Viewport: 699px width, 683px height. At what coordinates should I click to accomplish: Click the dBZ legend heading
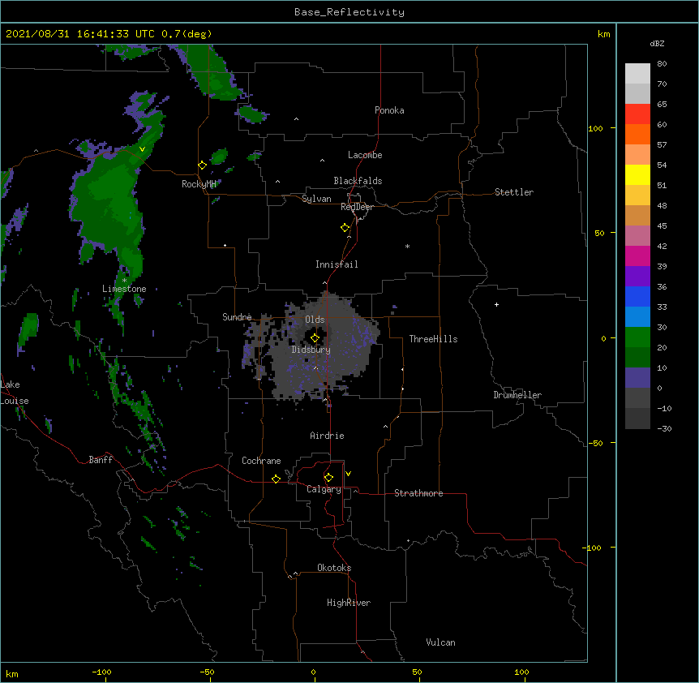(x=657, y=44)
